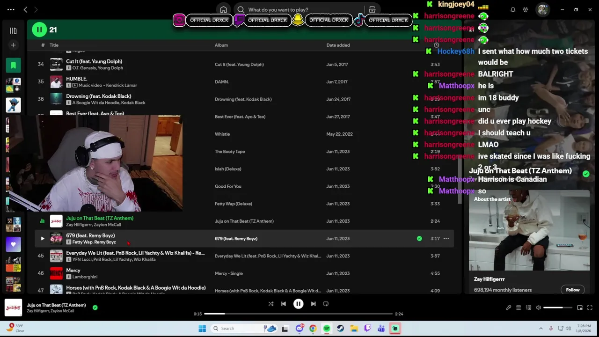Viewport: 599px width, 337px height.
Task: Show hidden system tray icons chevron
Action: (541, 329)
